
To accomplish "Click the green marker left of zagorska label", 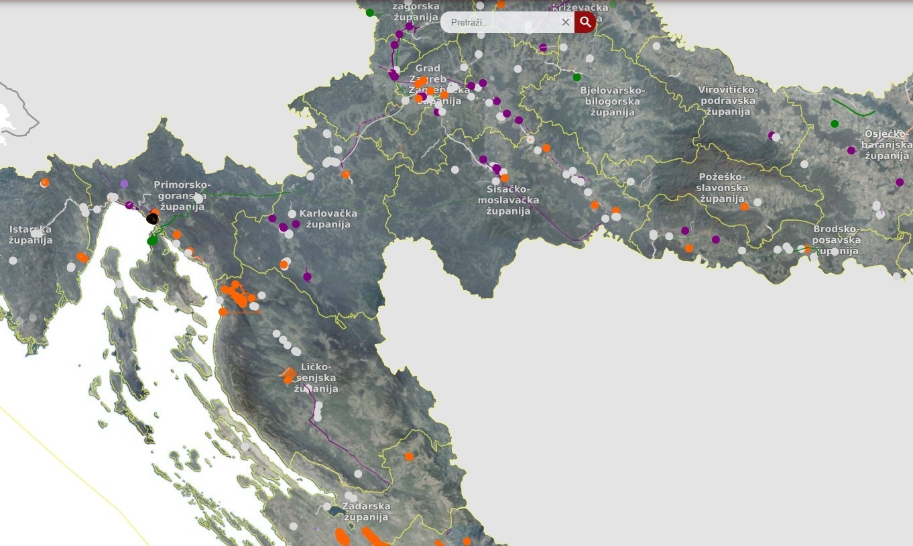I will pyautogui.click(x=369, y=12).
